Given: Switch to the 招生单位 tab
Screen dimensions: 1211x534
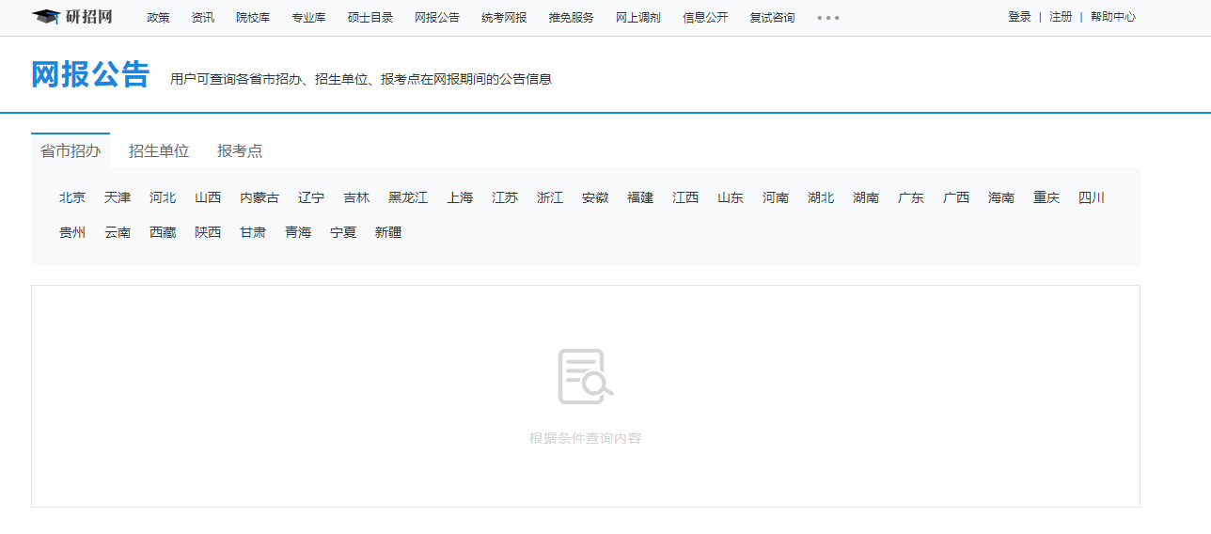Looking at the screenshot, I should pyautogui.click(x=159, y=150).
